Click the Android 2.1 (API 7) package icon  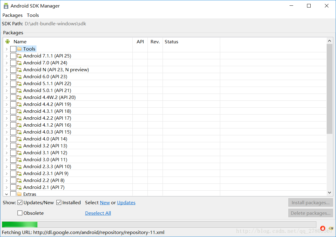(x=19, y=187)
